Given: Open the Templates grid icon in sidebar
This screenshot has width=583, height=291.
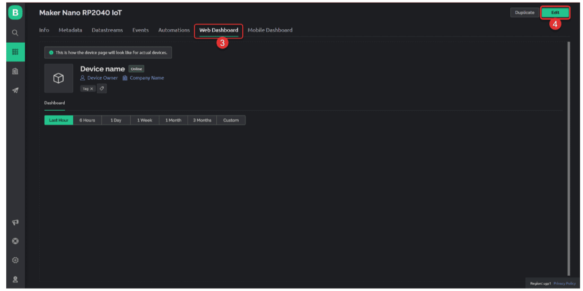Looking at the screenshot, I should pos(15,52).
